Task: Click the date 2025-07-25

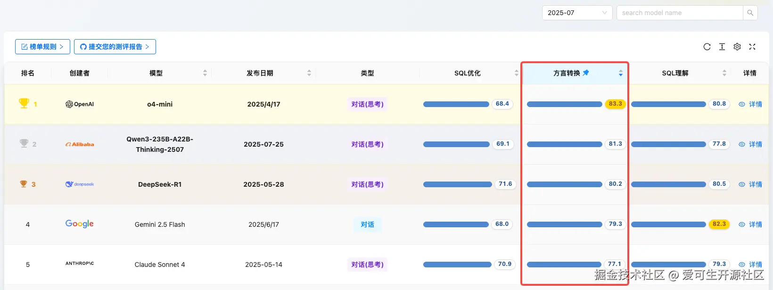Action: point(263,144)
